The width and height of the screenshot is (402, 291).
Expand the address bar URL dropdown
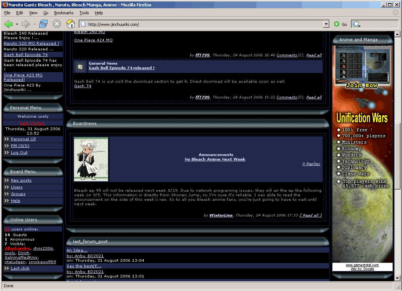326,24
